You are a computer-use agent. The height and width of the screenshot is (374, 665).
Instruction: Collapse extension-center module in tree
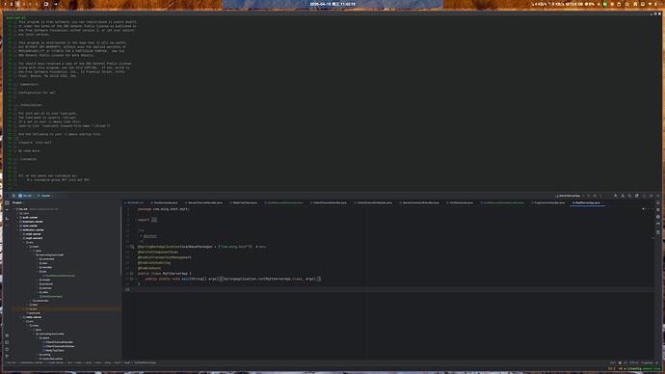click(x=17, y=229)
